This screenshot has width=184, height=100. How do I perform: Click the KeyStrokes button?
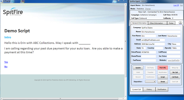tap(163, 72)
